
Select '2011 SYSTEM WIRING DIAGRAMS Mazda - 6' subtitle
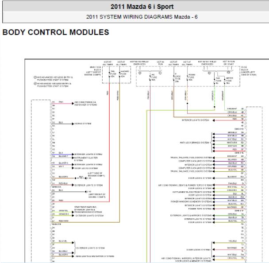[142, 17]
